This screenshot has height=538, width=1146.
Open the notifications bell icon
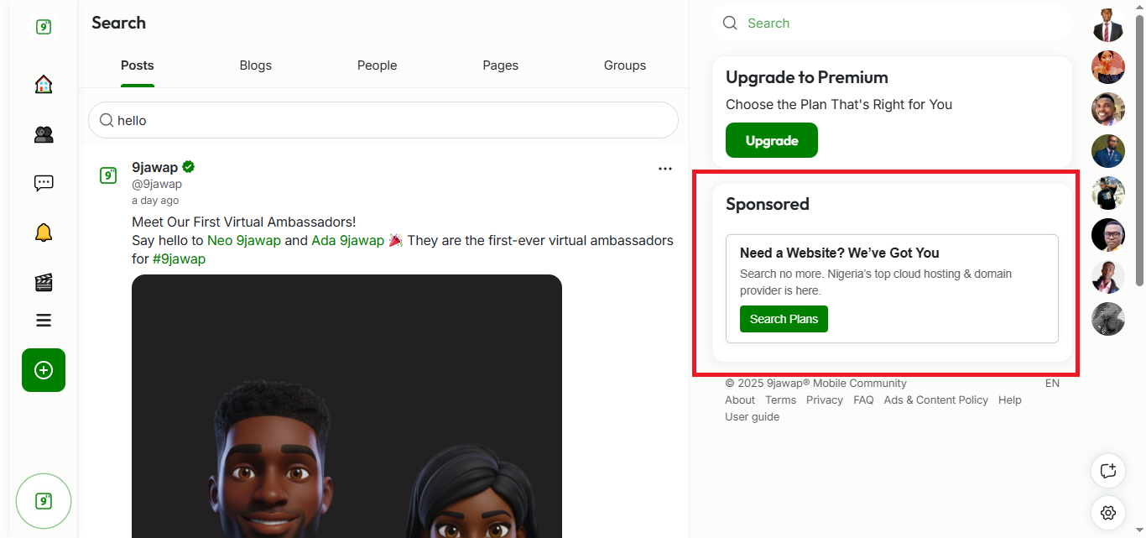click(44, 232)
